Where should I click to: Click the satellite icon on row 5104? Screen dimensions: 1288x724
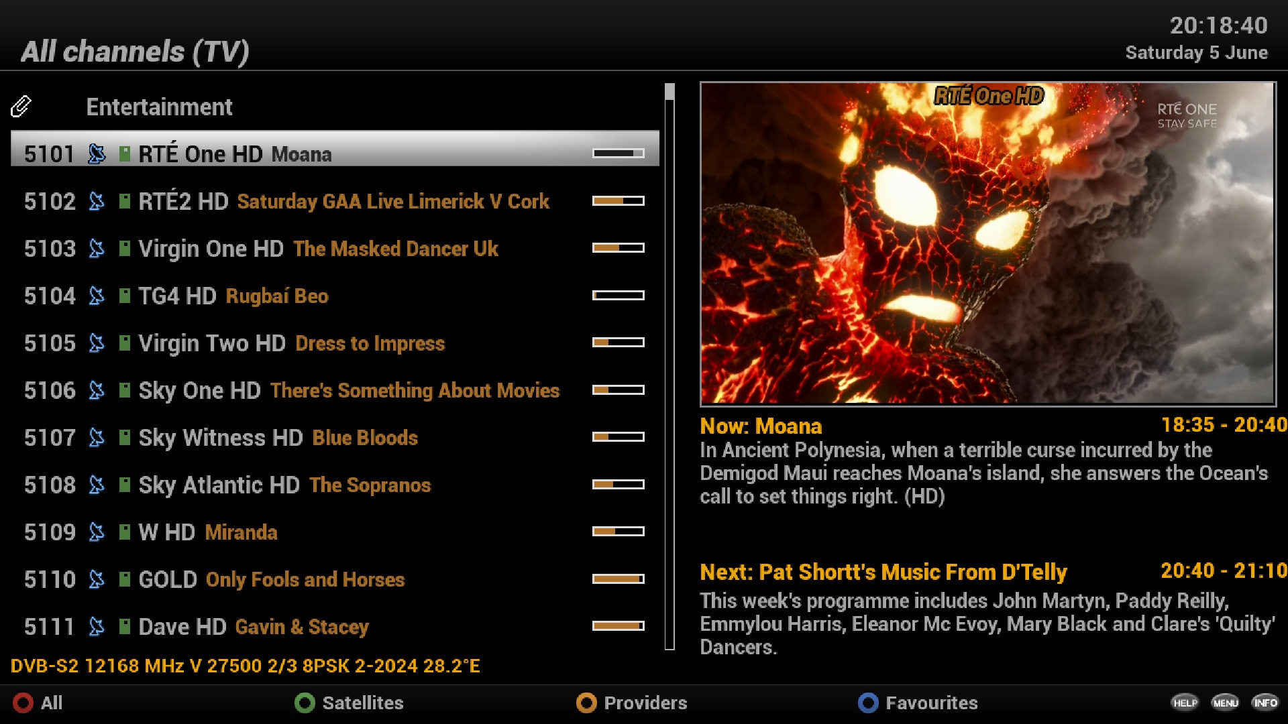pyautogui.click(x=97, y=296)
